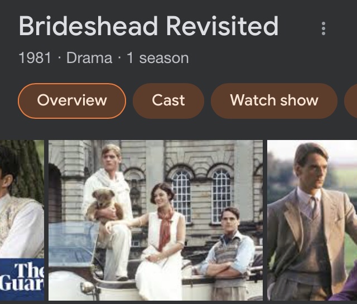Click the Brideshead Revisited title
The image size is (357, 304).
[x=148, y=26]
